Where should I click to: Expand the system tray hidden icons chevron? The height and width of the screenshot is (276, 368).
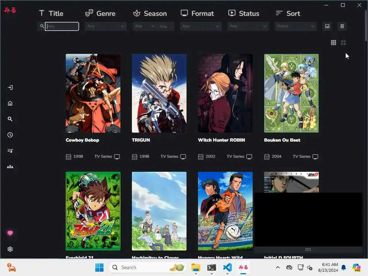tap(278, 267)
